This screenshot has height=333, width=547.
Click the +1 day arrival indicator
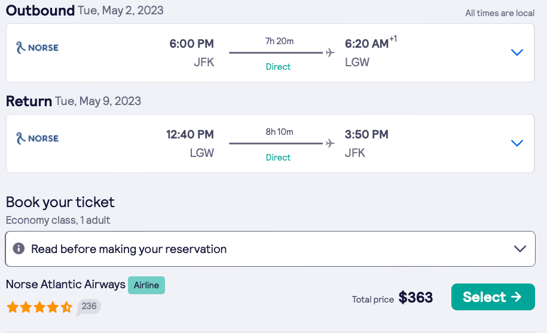coord(393,39)
